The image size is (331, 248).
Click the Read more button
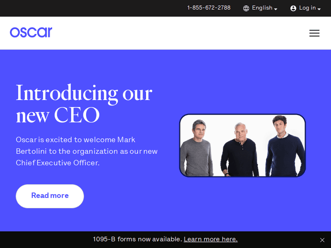coord(50,196)
